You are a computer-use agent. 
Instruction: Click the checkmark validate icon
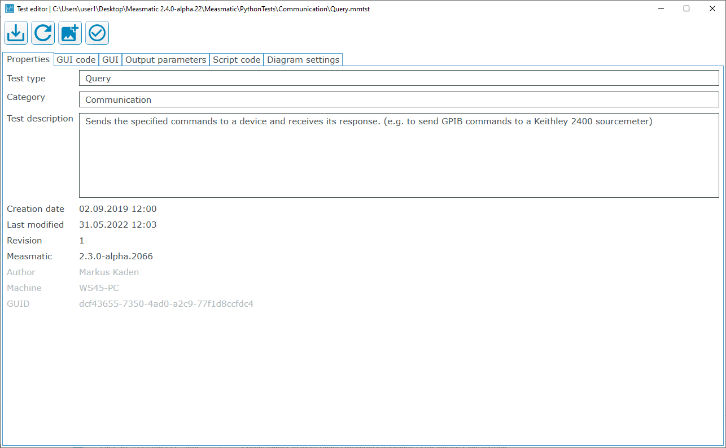[x=97, y=33]
